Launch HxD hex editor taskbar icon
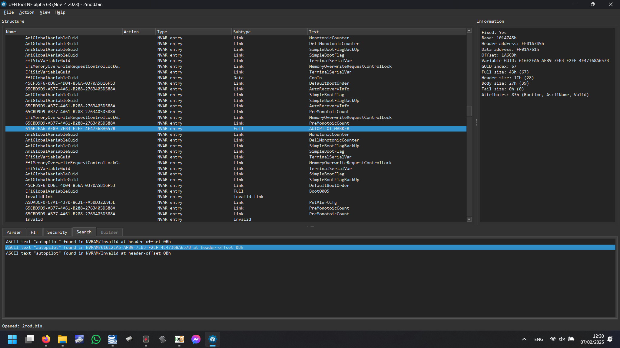 pyautogui.click(x=179, y=339)
